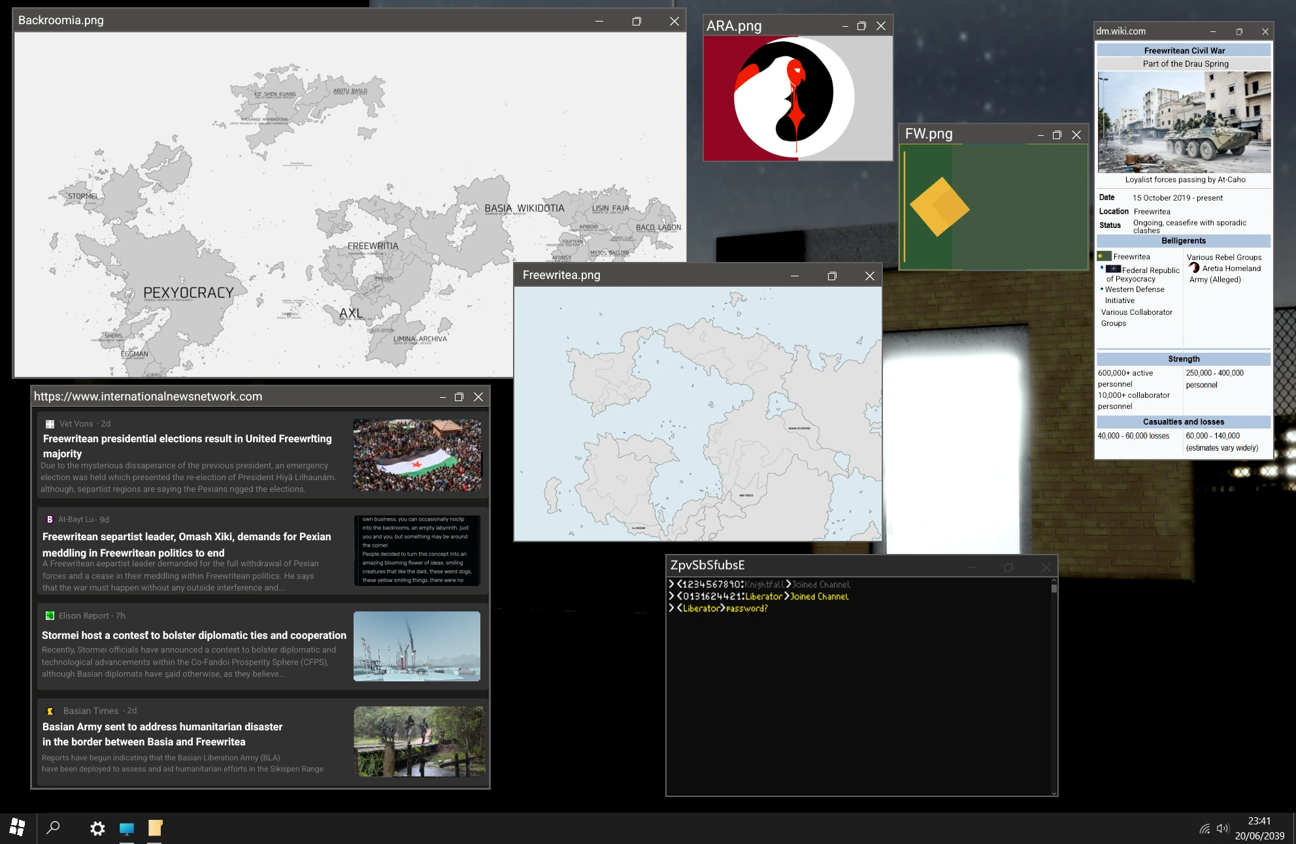The image size is (1296, 844).
Task: Click the monitor app icon in taskbar
Action: click(126, 828)
